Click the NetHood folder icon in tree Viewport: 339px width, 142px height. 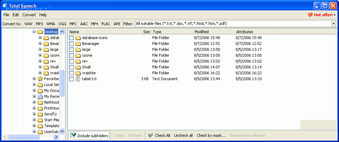coord(40,102)
